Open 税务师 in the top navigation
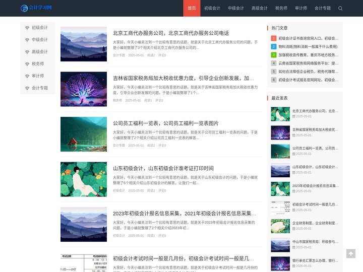This screenshot has height=272, width=363. pos(281,8)
